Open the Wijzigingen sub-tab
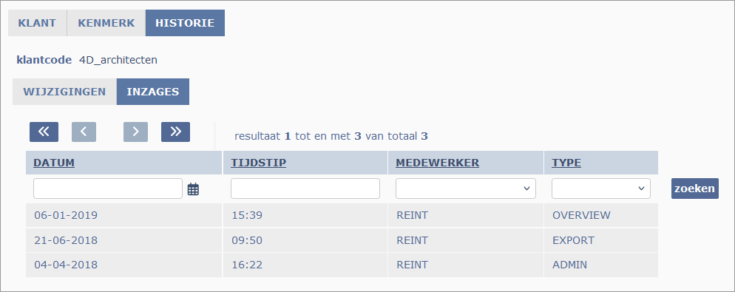735x292 pixels. 64,92
